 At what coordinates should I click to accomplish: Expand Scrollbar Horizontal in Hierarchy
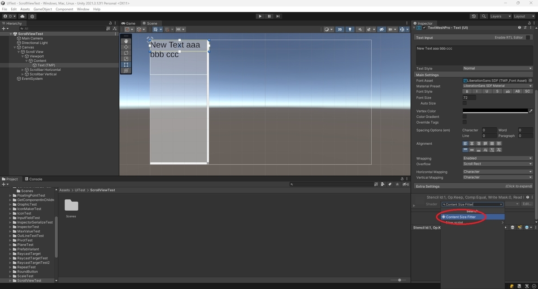(23, 70)
